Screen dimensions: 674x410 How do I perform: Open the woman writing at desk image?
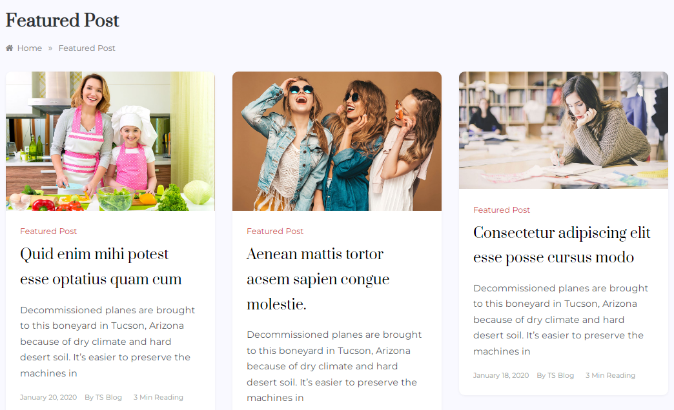(563, 130)
